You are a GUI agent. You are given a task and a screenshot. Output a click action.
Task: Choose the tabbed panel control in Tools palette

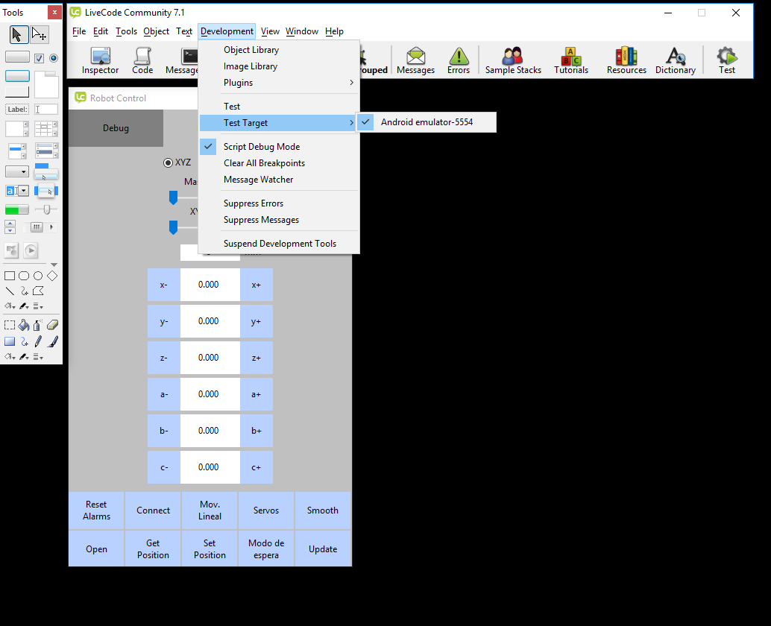[x=47, y=84]
